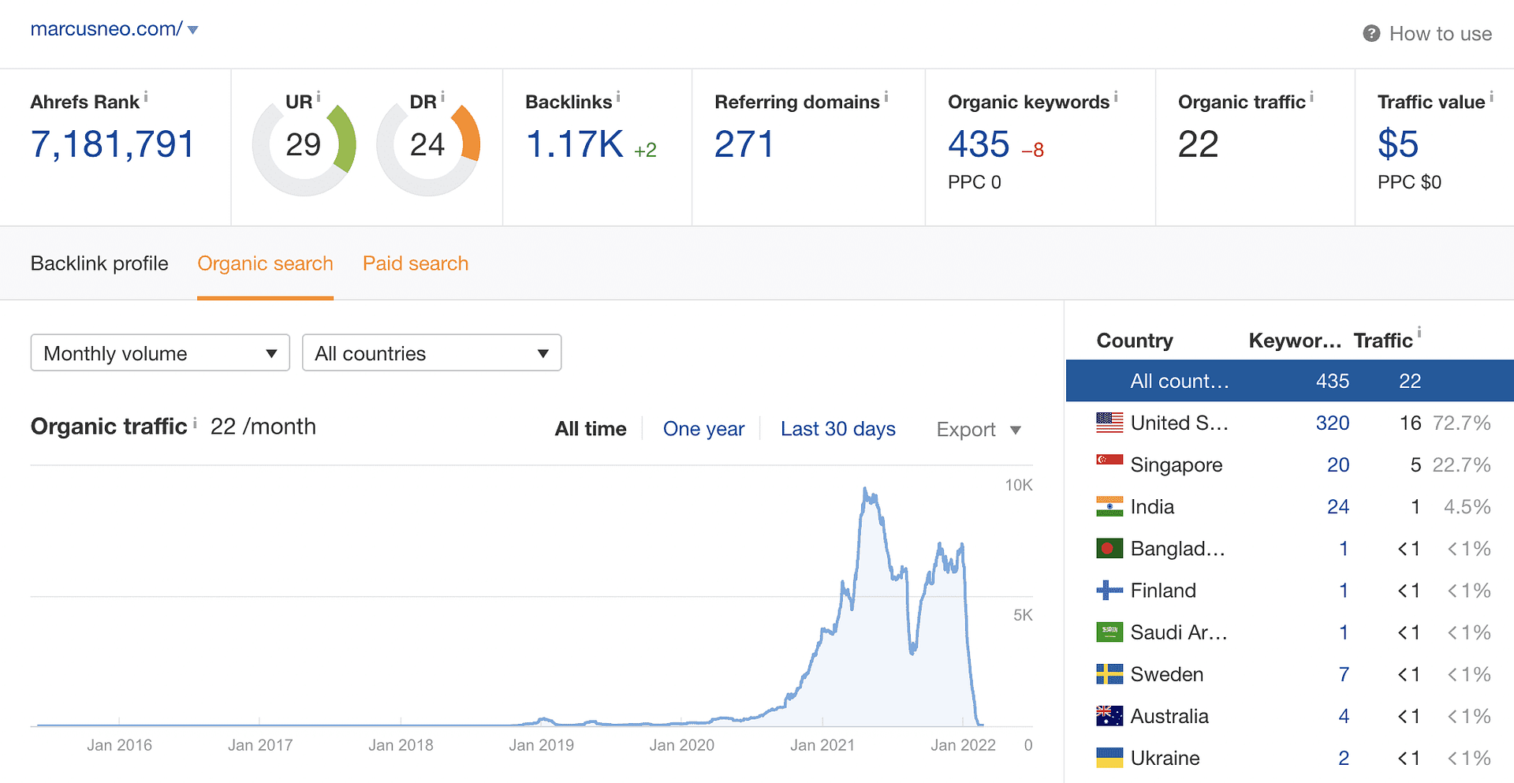This screenshot has width=1514, height=783.
Task: Click info icon next to Ahrefs Rank
Action: pos(146,97)
